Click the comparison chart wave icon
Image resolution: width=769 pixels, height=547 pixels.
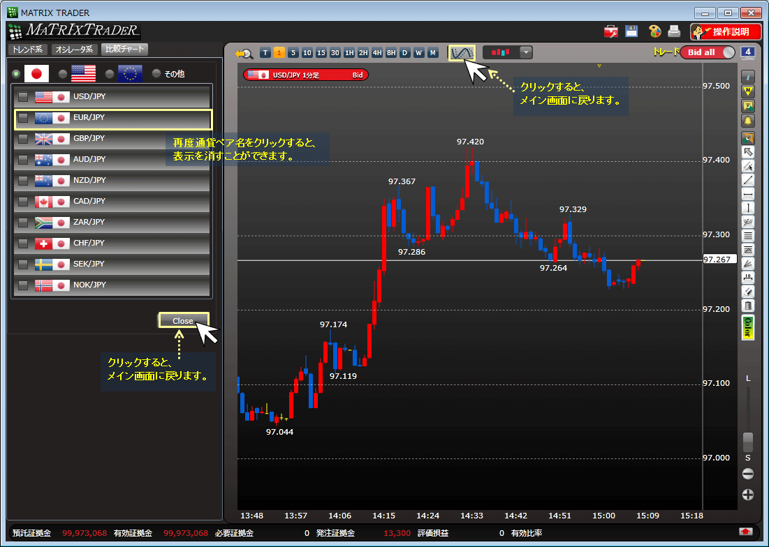coord(462,53)
